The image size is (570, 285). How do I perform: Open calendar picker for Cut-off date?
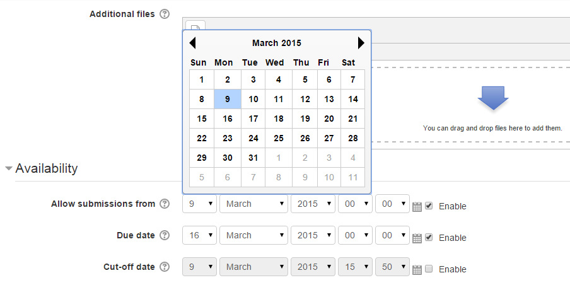click(417, 270)
